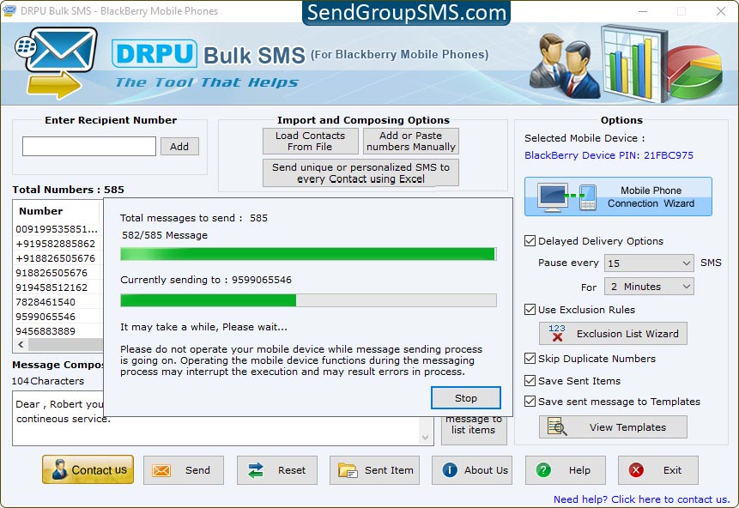Open the Mobile Phone Connection Wizard
Viewport: 739px width, 508px height.
(617, 197)
